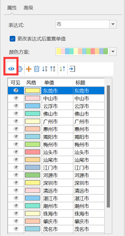125x236 pixels.
Task: Switch to the 高级 tab
Action: tap(28, 8)
